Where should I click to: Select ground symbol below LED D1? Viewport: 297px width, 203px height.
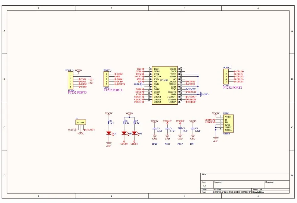pyautogui.click(x=109, y=143)
